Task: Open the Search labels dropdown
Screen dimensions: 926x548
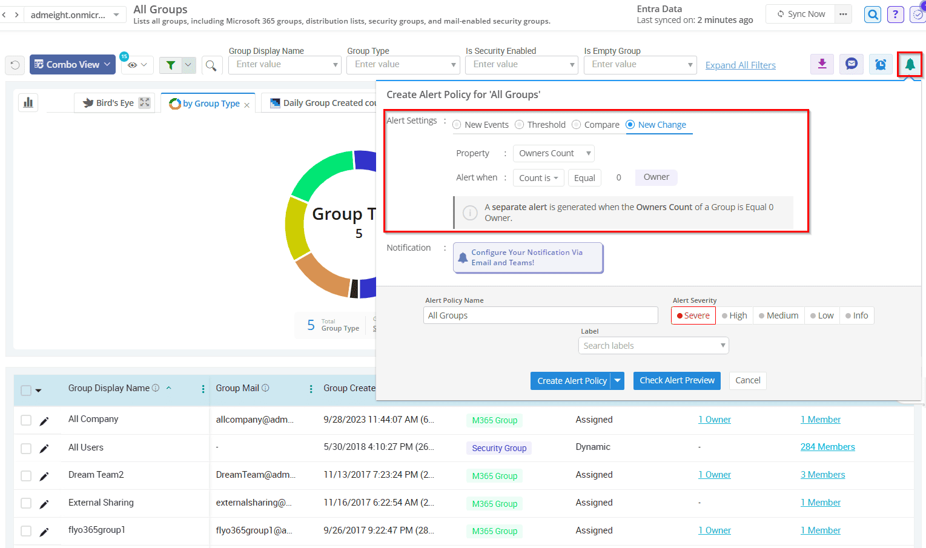Action: 653,346
